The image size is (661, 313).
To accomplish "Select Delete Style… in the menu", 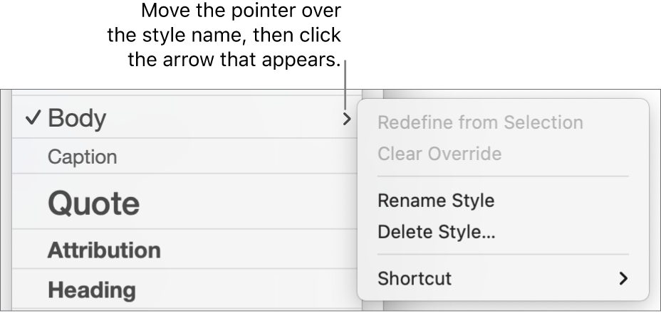I will [437, 232].
